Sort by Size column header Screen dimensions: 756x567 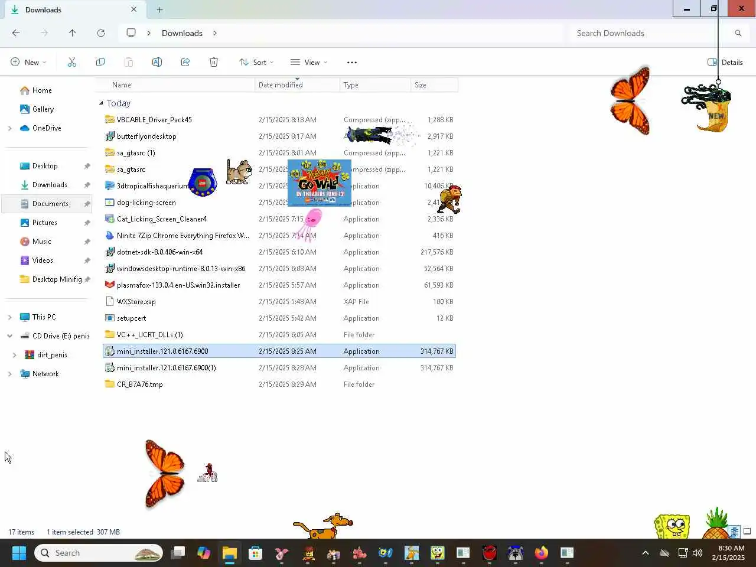(434, 85)
